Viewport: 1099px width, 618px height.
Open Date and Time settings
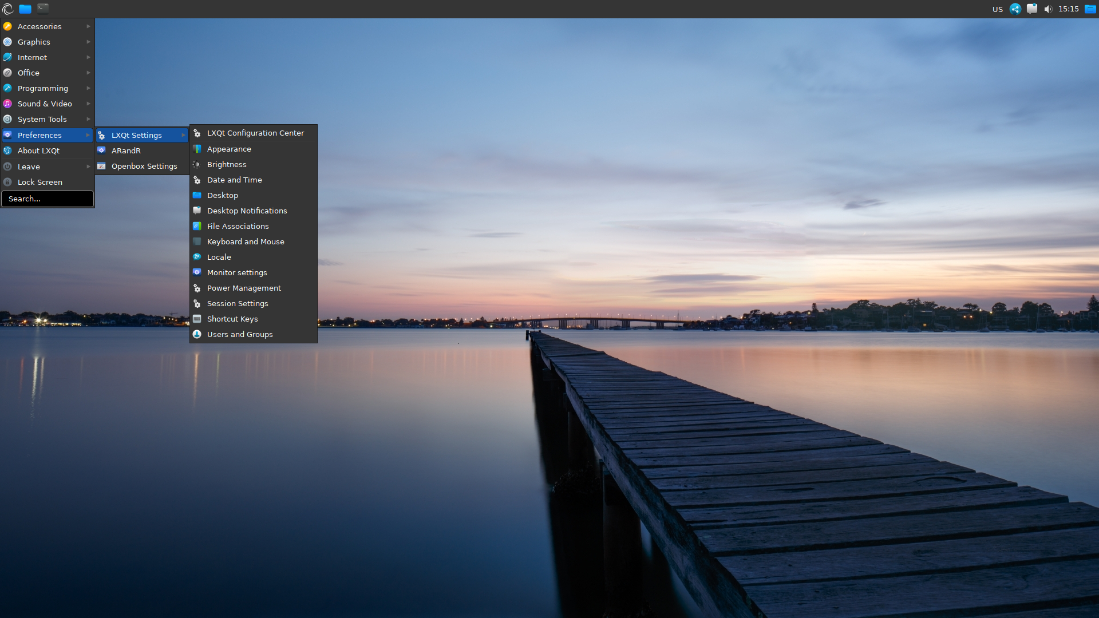pyautogui.click(x=254, y=180)
